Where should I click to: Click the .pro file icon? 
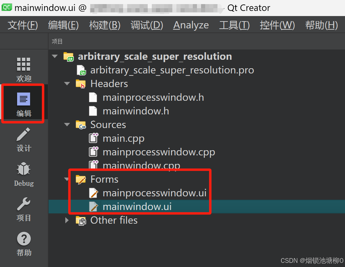[x=81, y=70]
